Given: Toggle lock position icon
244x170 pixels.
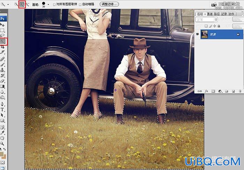Looking at the screenshot, I should 215,26.
